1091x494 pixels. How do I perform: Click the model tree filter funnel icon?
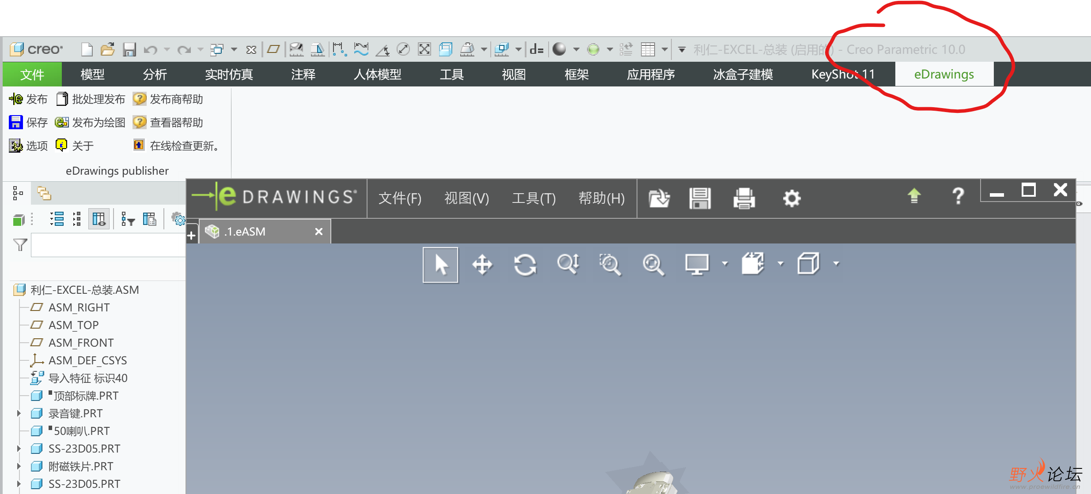pos(20,244)
